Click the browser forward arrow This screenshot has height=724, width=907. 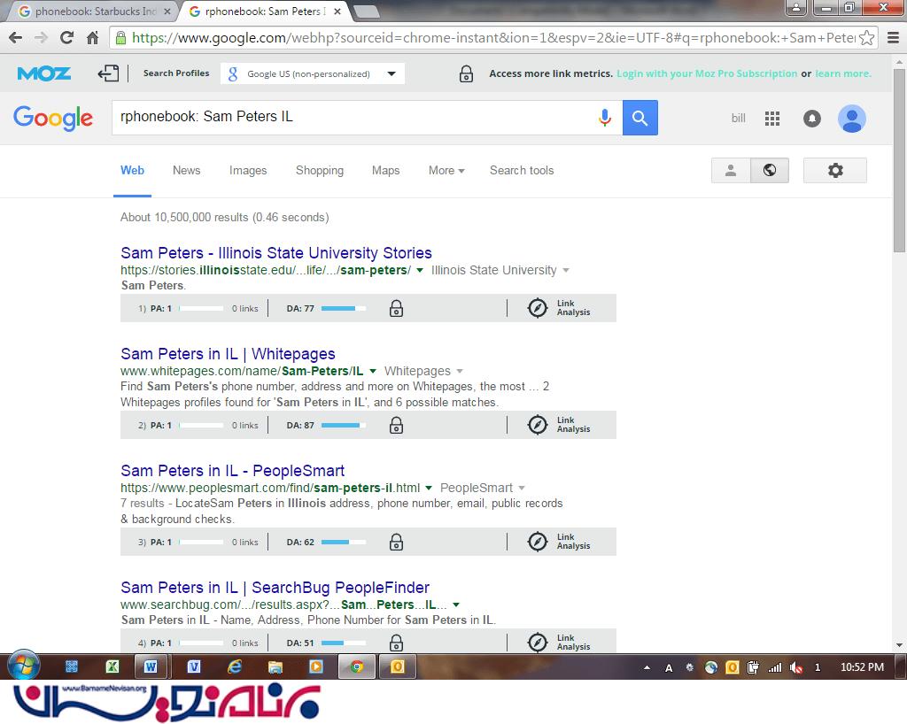(41, 38)
